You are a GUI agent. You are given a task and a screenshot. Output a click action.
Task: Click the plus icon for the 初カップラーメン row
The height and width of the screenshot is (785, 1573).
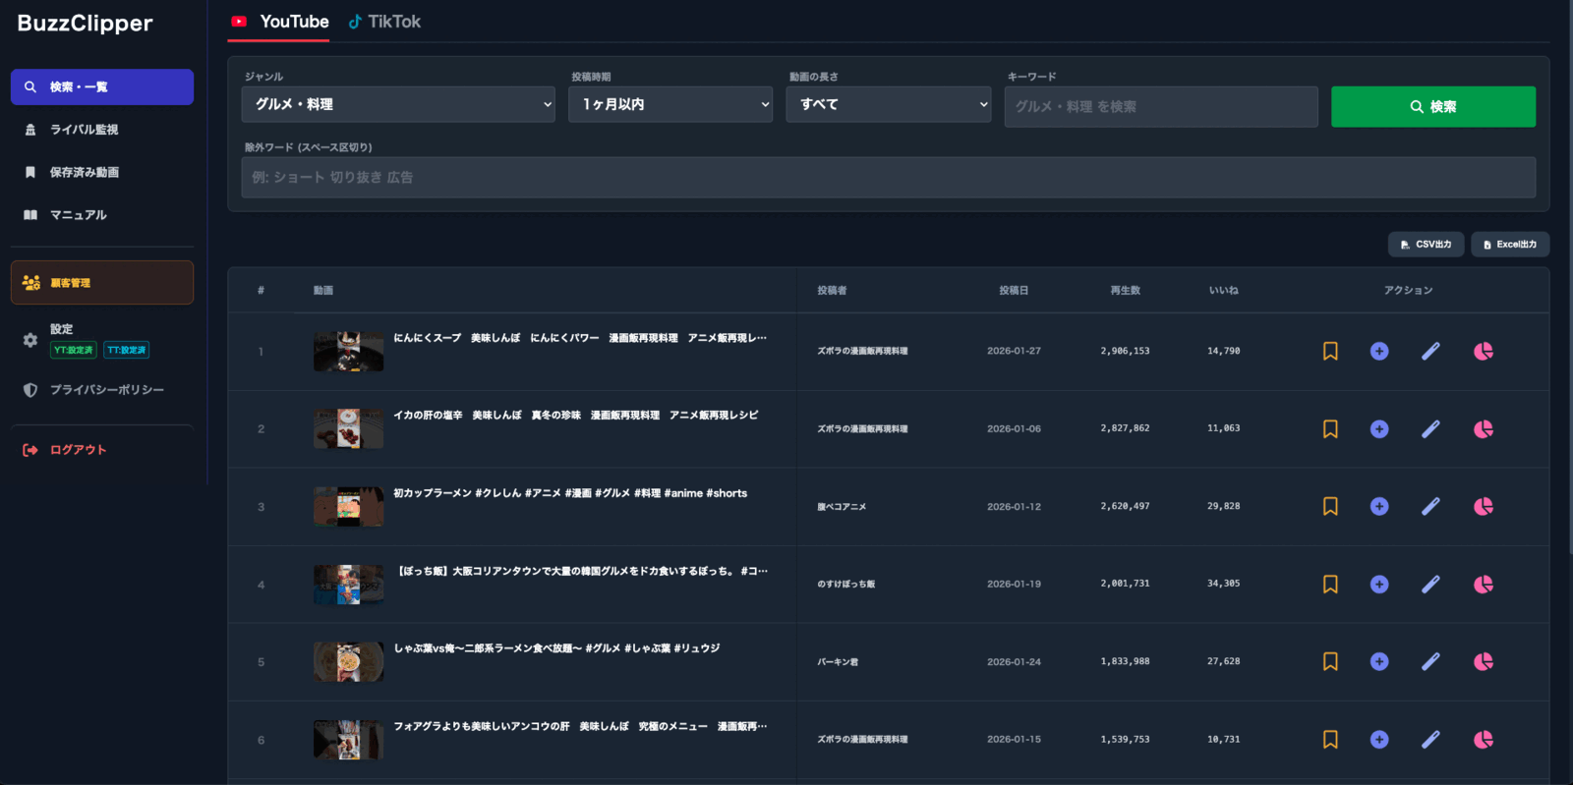1379,506
